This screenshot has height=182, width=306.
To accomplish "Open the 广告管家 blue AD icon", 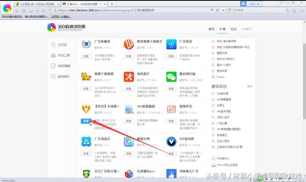I will point(171,44).
